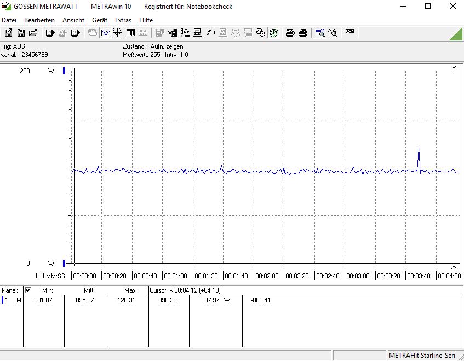Screen dimensions: 464x361
Task: Click the 00:03:40 time axis label
Action: pos(419,276)
